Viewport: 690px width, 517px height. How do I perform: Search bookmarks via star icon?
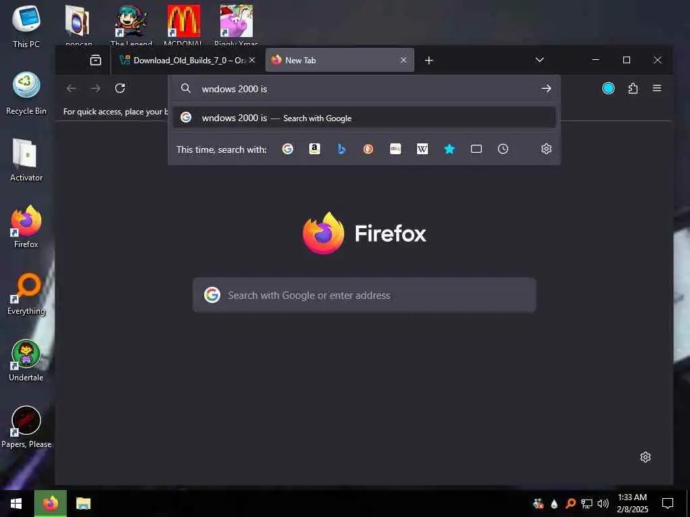point(449,149)
